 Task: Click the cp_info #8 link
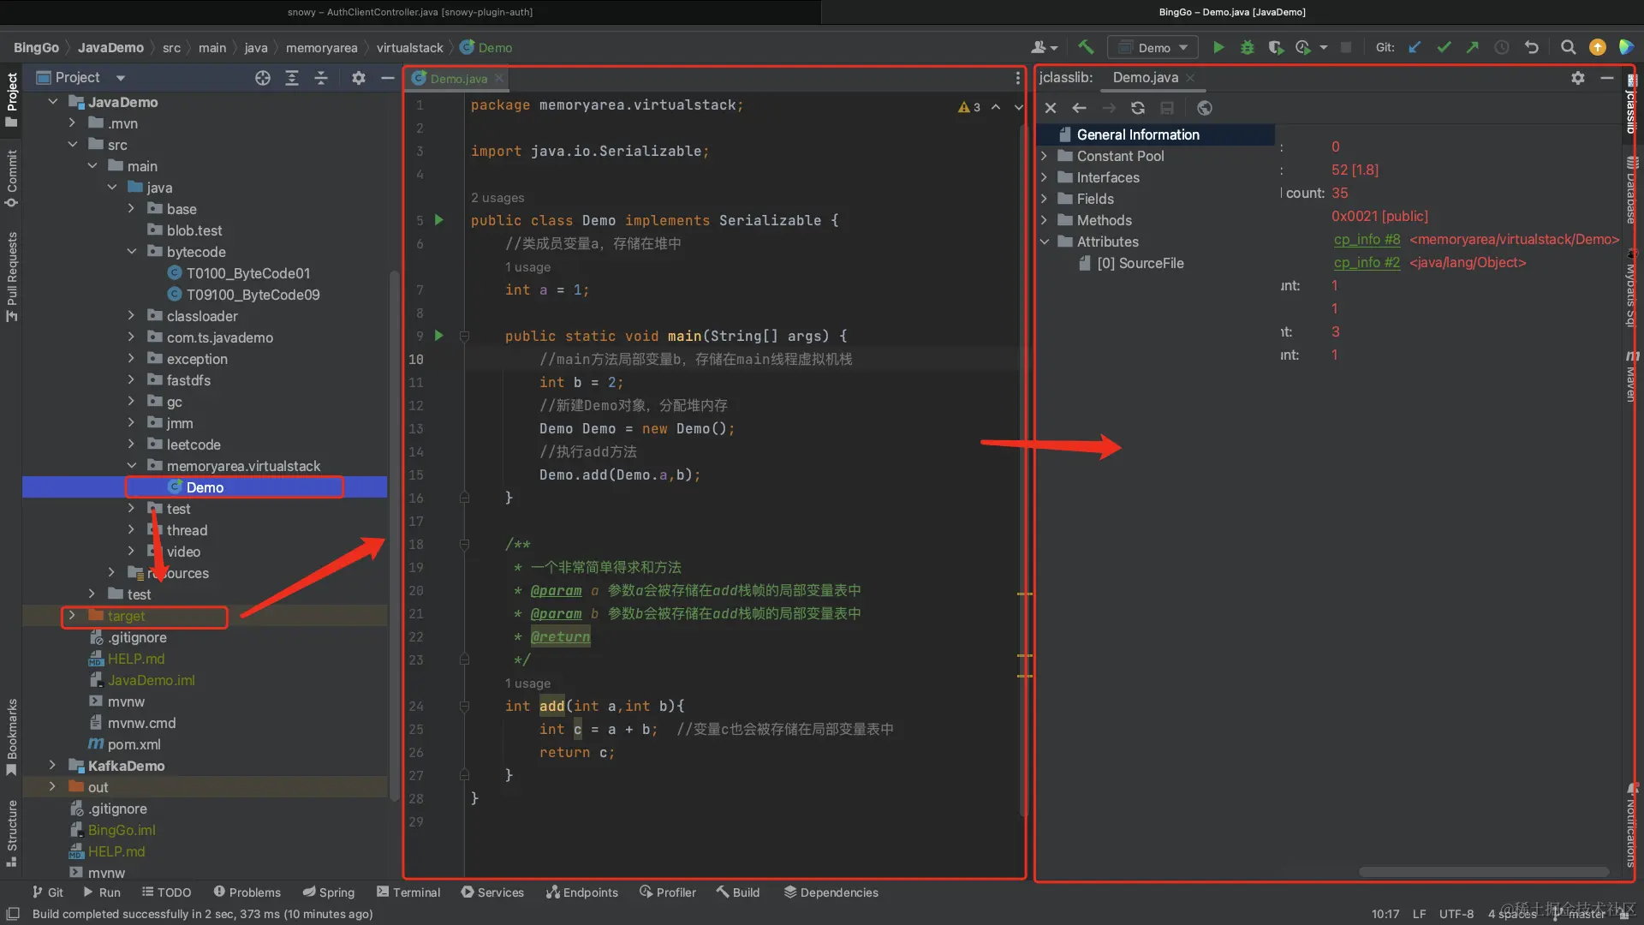tap(1367, 240)
